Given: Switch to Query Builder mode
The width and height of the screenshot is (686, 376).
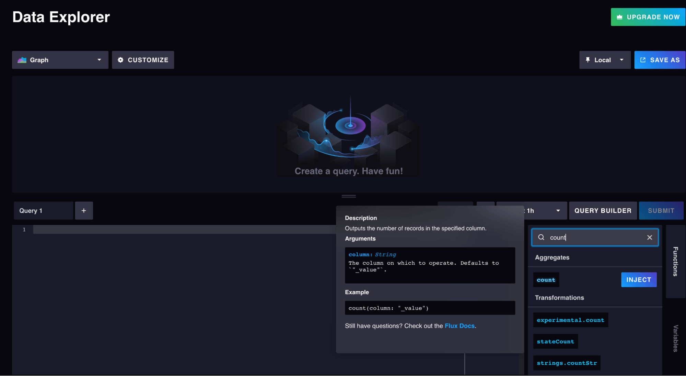Looking at the screenshot, I should click(603, 211).
